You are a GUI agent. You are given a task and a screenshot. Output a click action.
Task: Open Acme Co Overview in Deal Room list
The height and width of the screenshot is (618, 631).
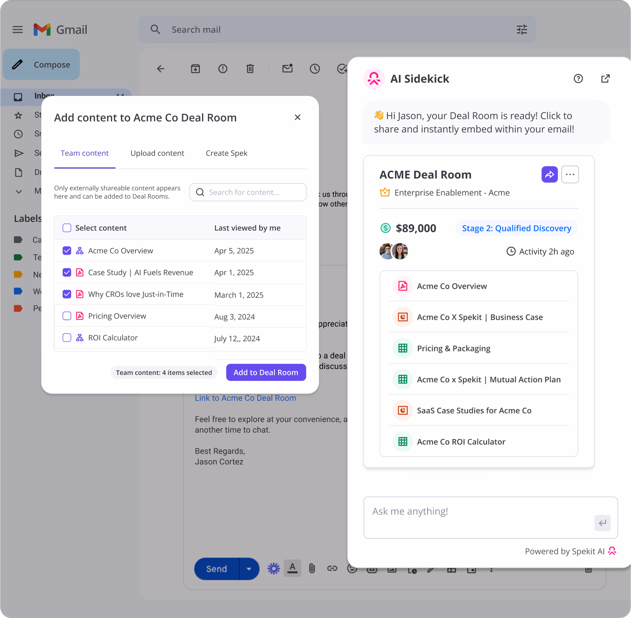coord(479,286)
